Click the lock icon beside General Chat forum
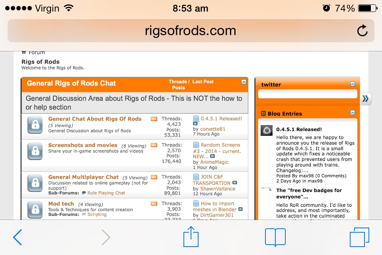The width and height of the screenshot is (382, 255). (35, 125)
